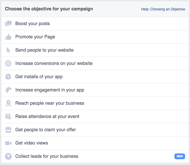The width and height of the screenshot is (190, 165).
Task: Pick Increase conversions on your website
Action: pyautogui.click(x=54, y=63)
